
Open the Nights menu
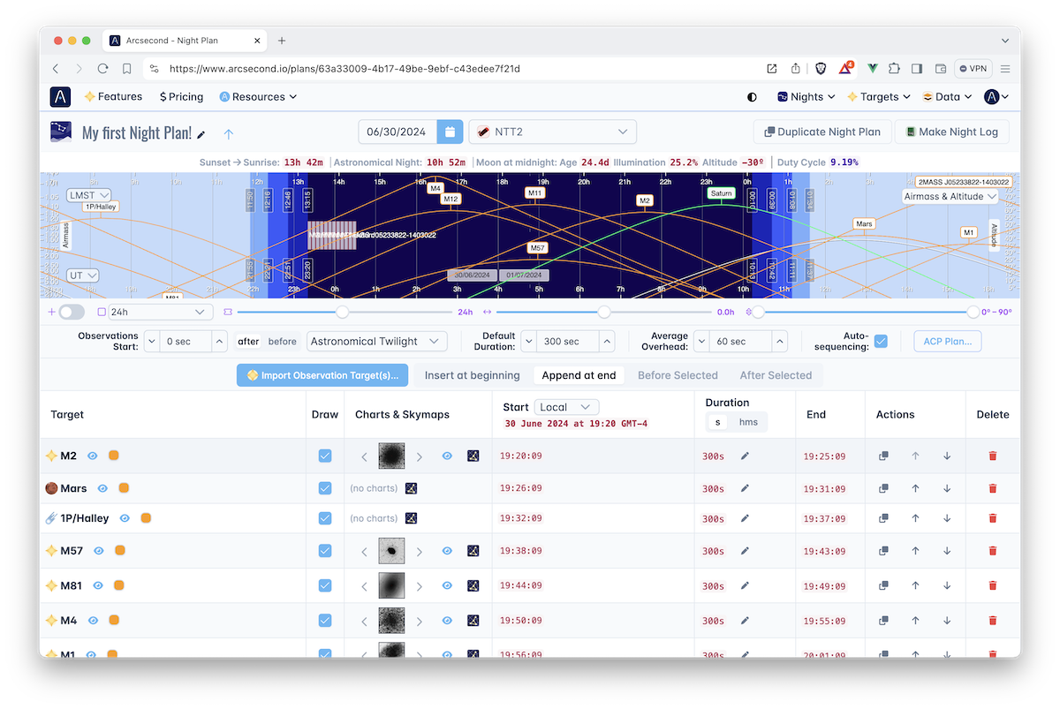coord(805,97)
